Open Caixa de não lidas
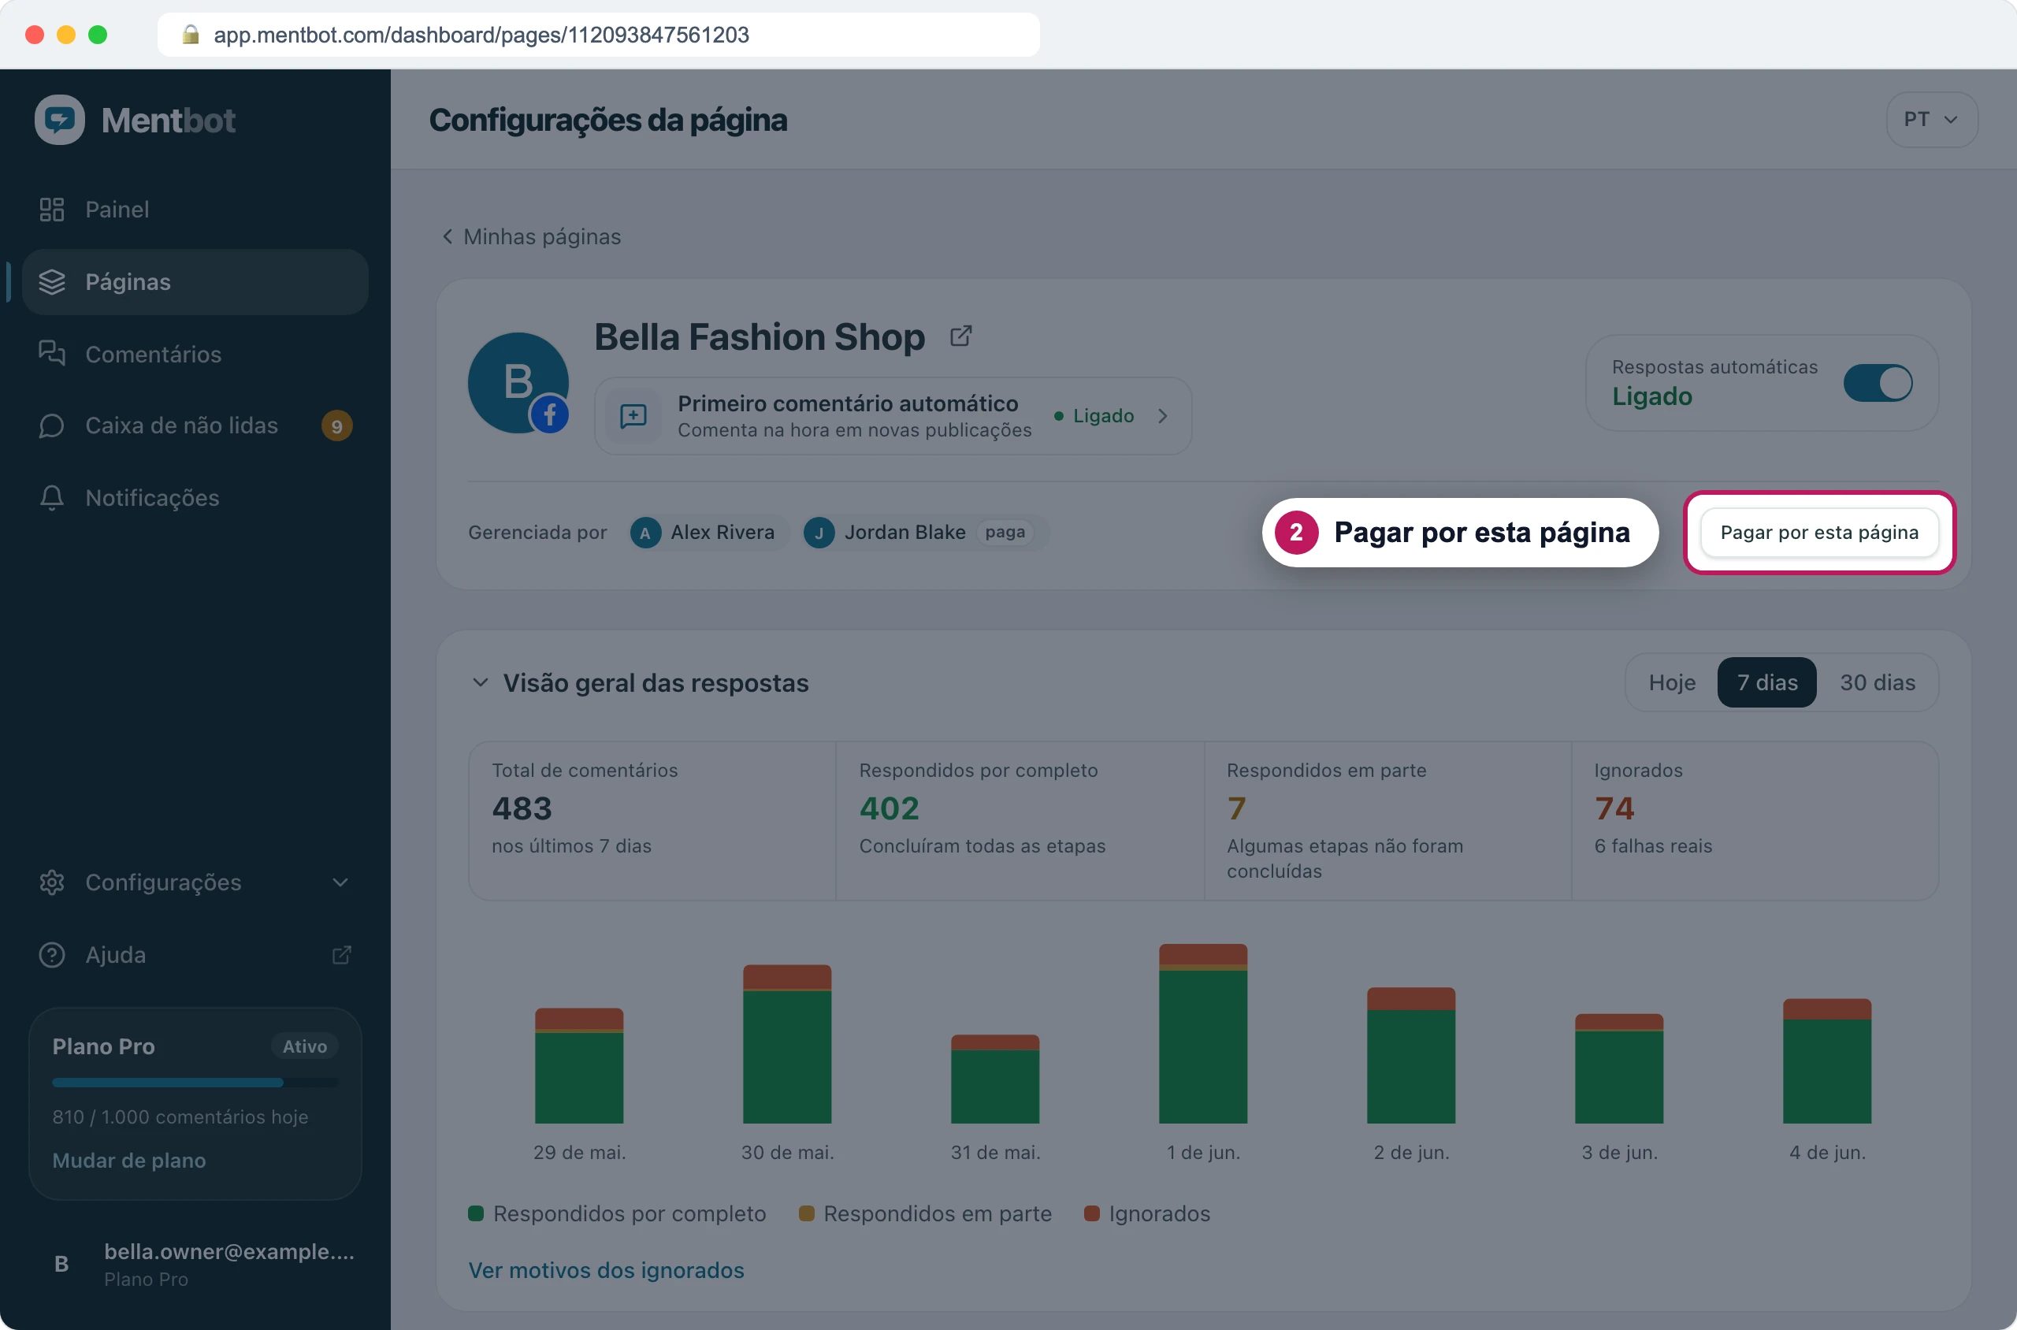 coord(195,425)
